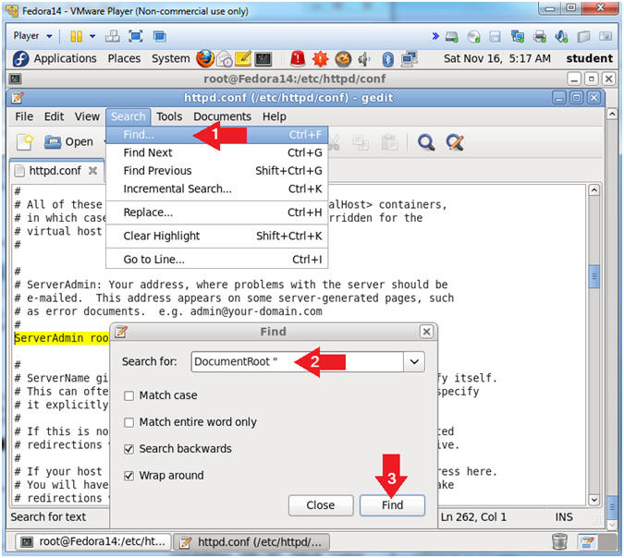Click Close button in Find dialog

coord(321,505)
